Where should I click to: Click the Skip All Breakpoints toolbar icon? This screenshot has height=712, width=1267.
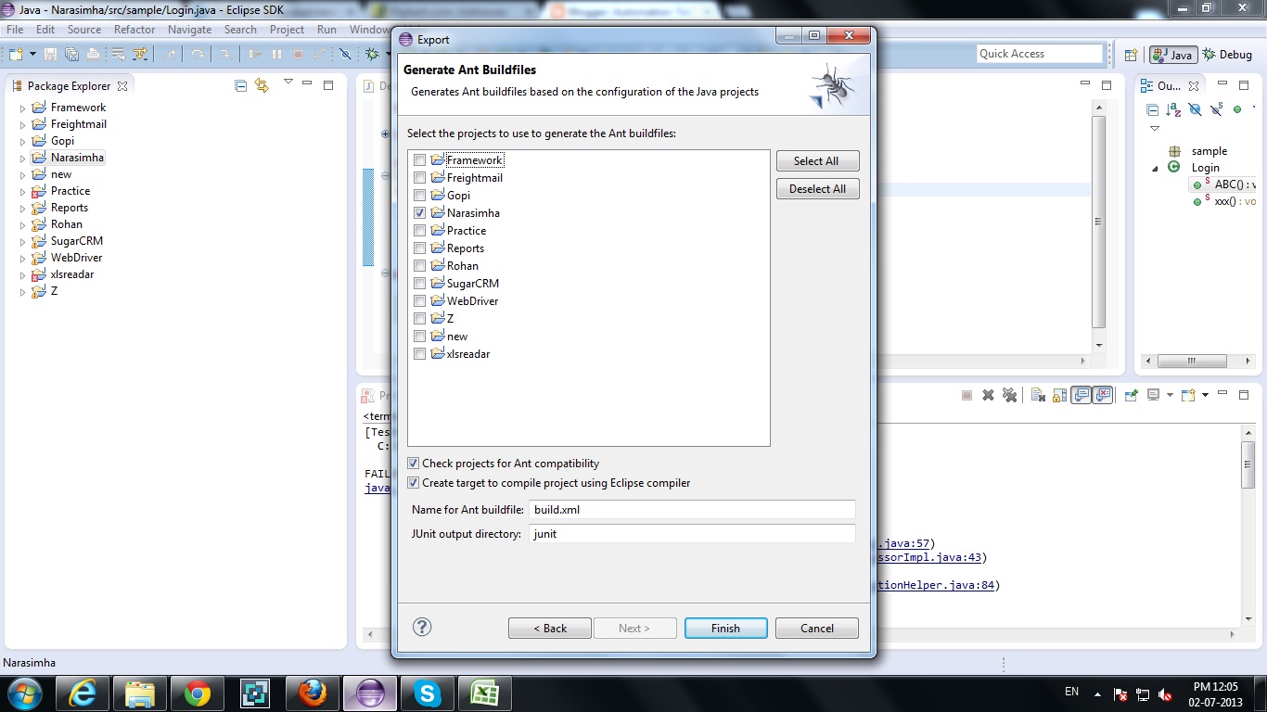[347, 54]
